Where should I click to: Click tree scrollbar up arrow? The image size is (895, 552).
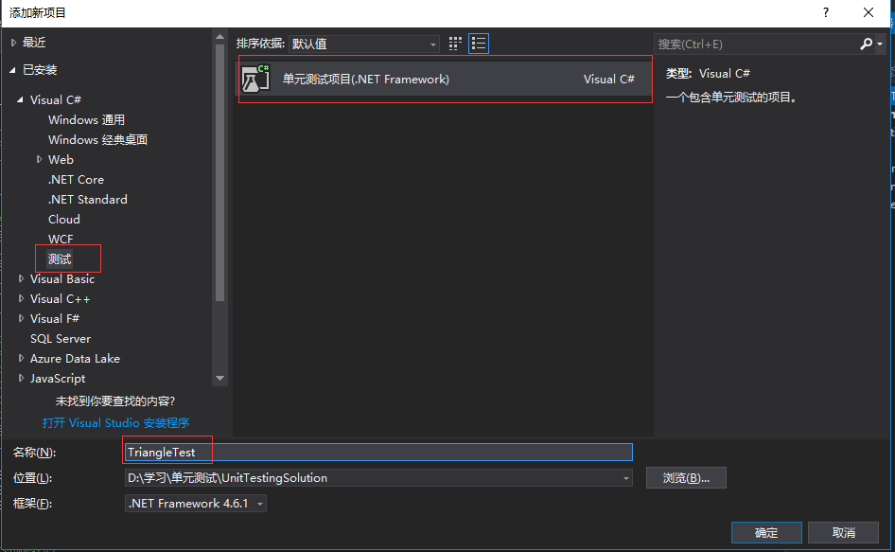(219, 37)
